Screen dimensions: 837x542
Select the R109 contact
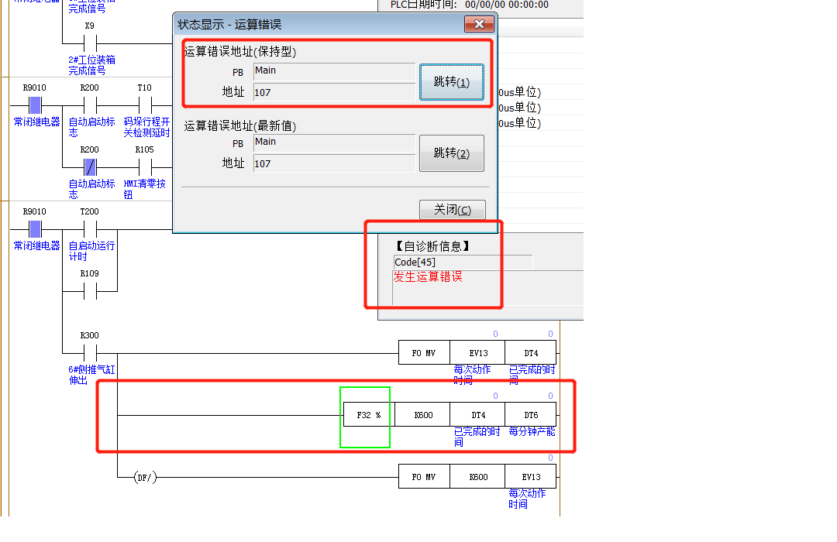coord(90,291)
